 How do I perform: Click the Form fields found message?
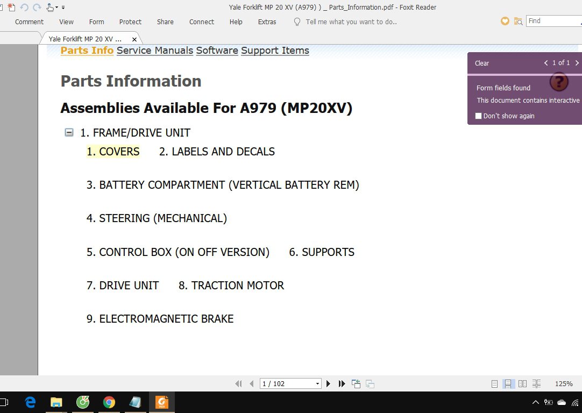[503, 88]
